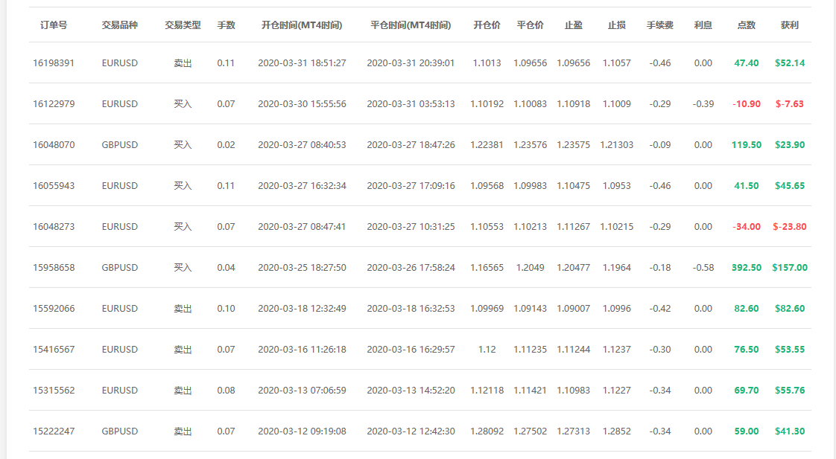The width and height of the screenshot is (836, 459).
Task: Click the 开仓时间(MT4时间) column header
Action: [x=302, y=25]
